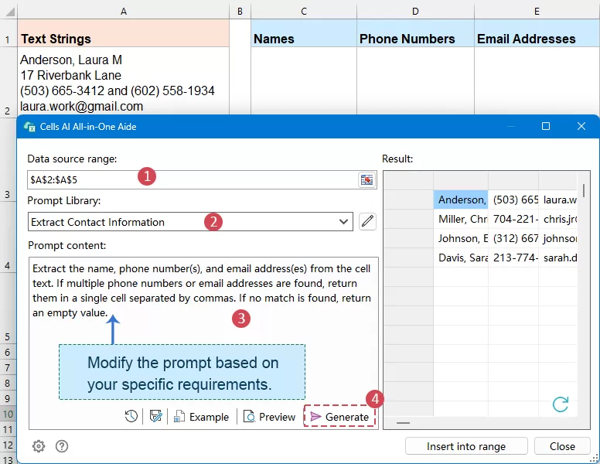600x464 pixels.
Task: Open the prompt history clock icon
Action: [131, 416]
